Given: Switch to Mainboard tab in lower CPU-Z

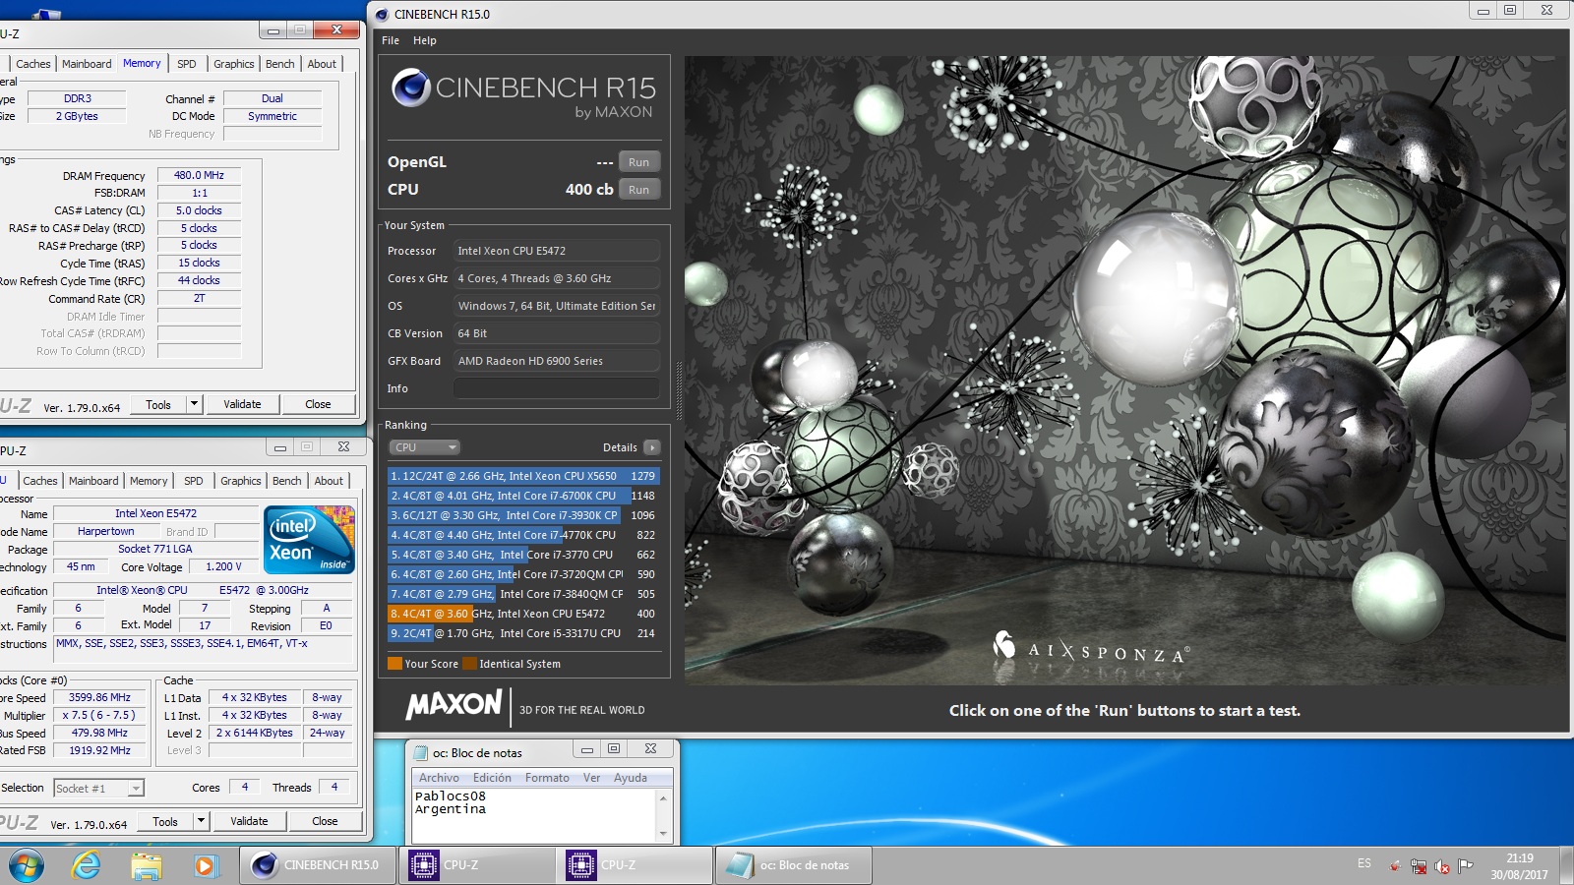Looking at the screenshot, I should (93, 481).
